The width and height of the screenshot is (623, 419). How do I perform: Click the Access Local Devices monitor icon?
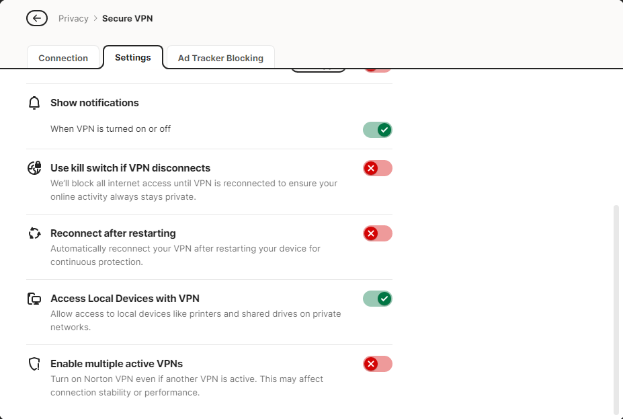(x=34, y=299)
